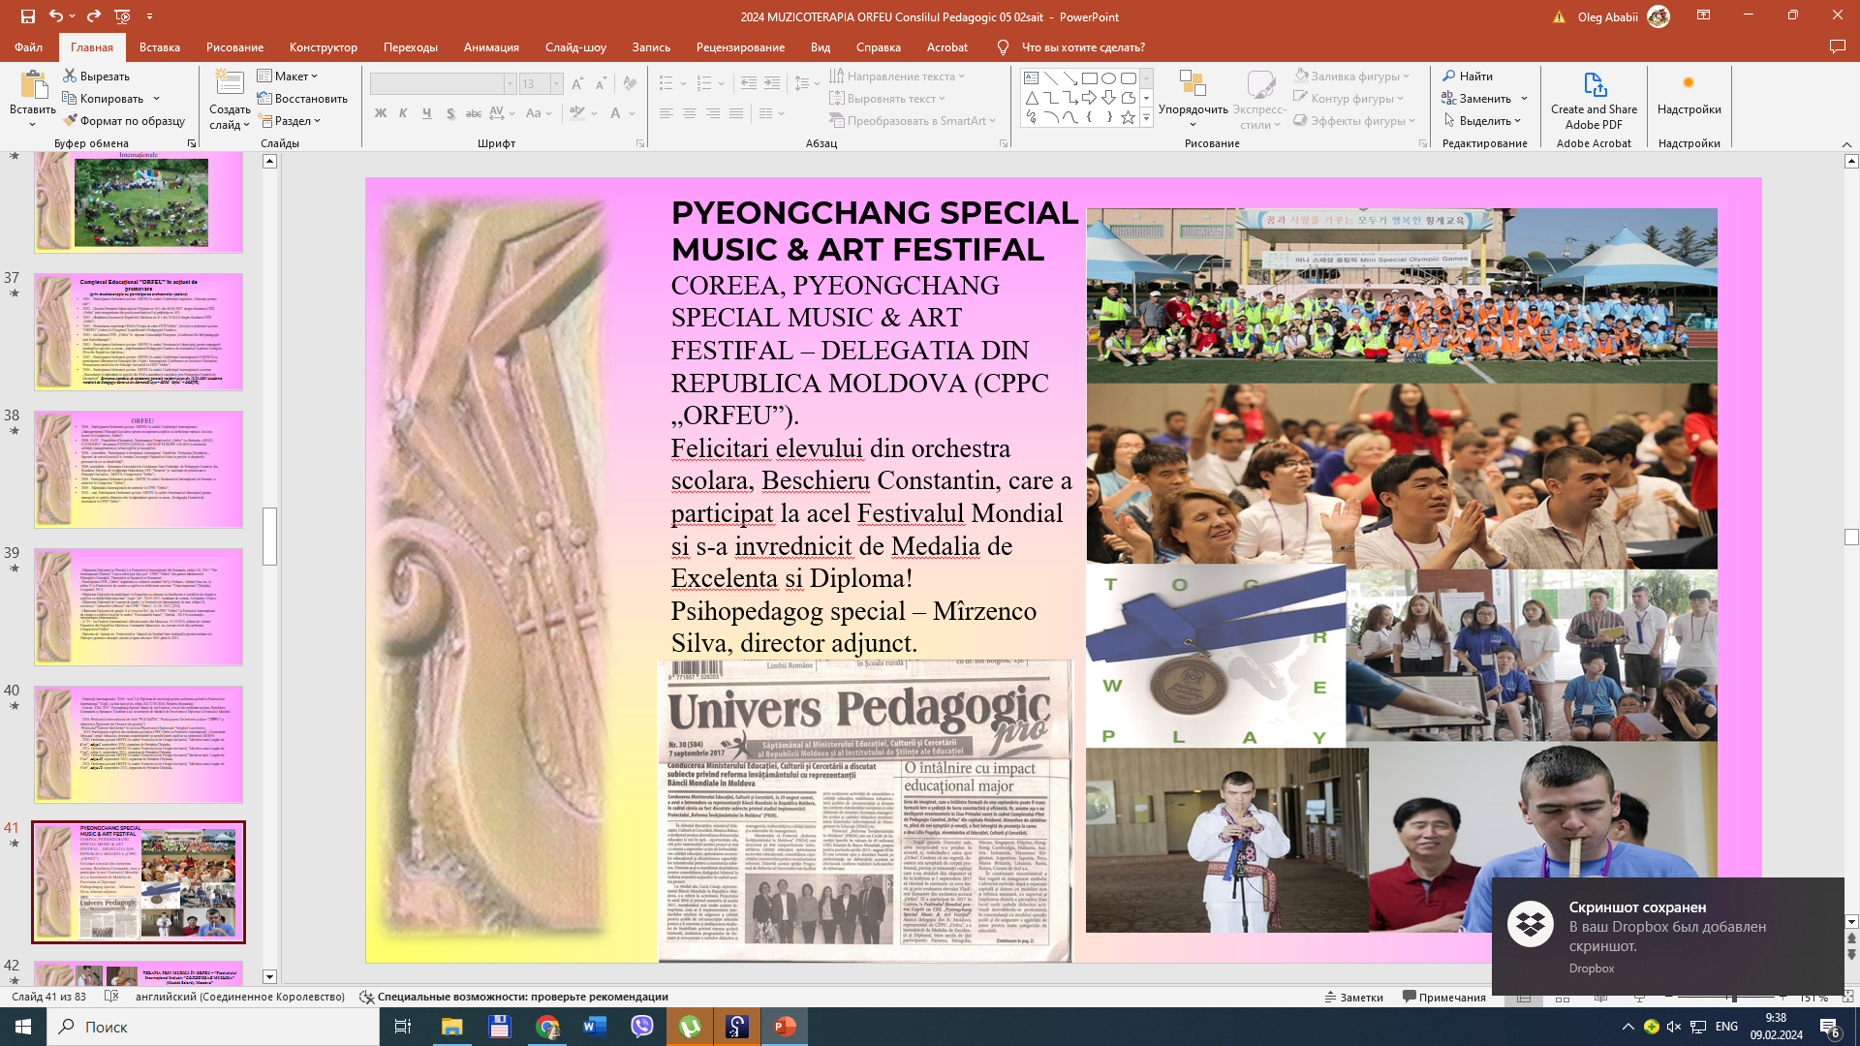Undo the last action
Viewport: 1860px width, 1046px height.
pos(56,16)
